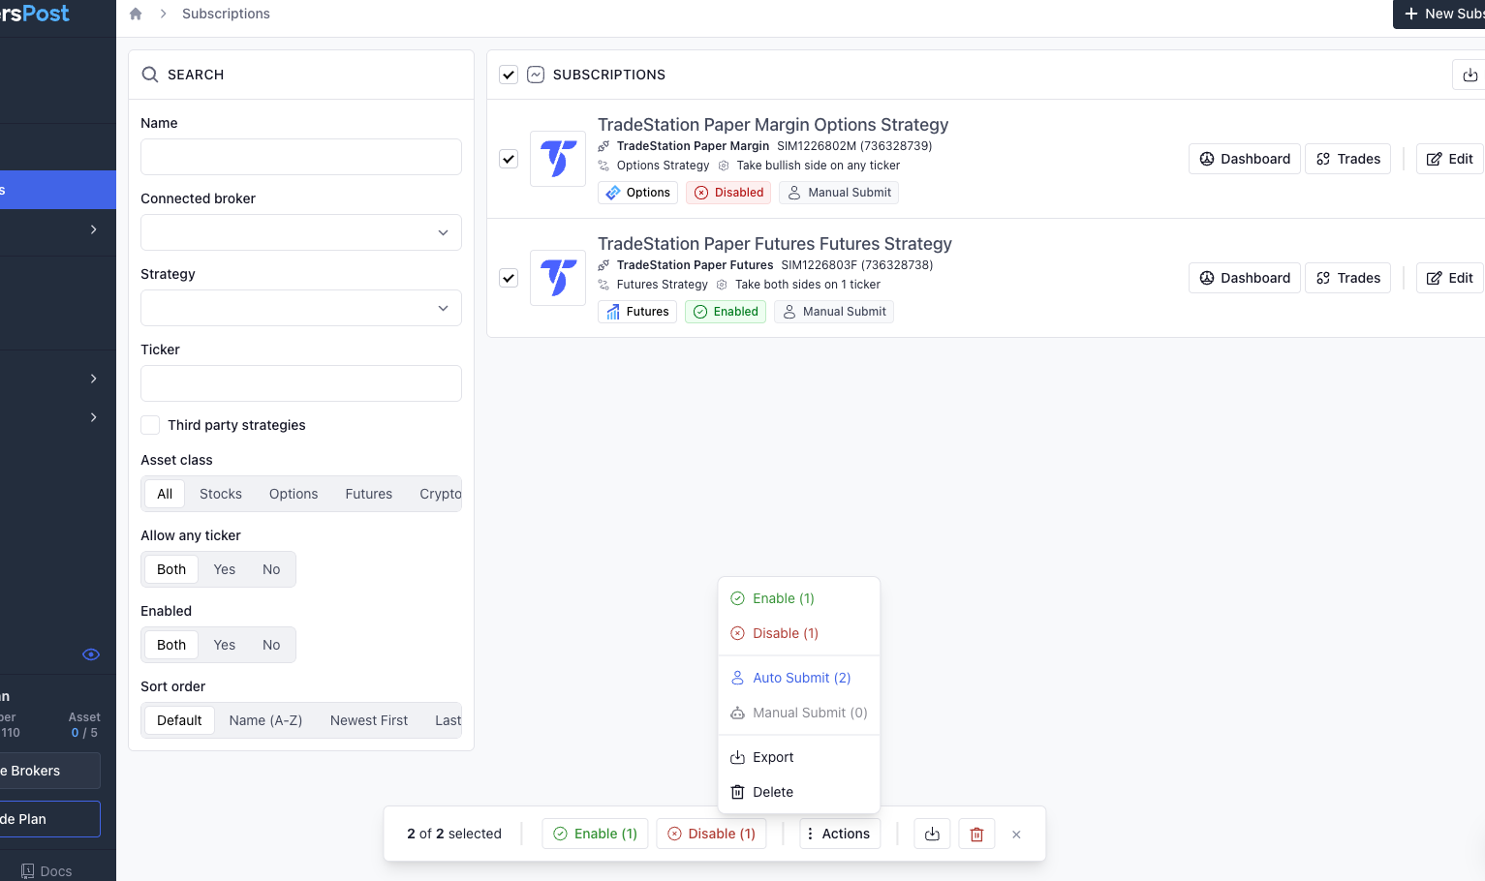1485x881 pixels.
Task: Toggle the eye icon in the sidebar
Action: pos(91,654)
